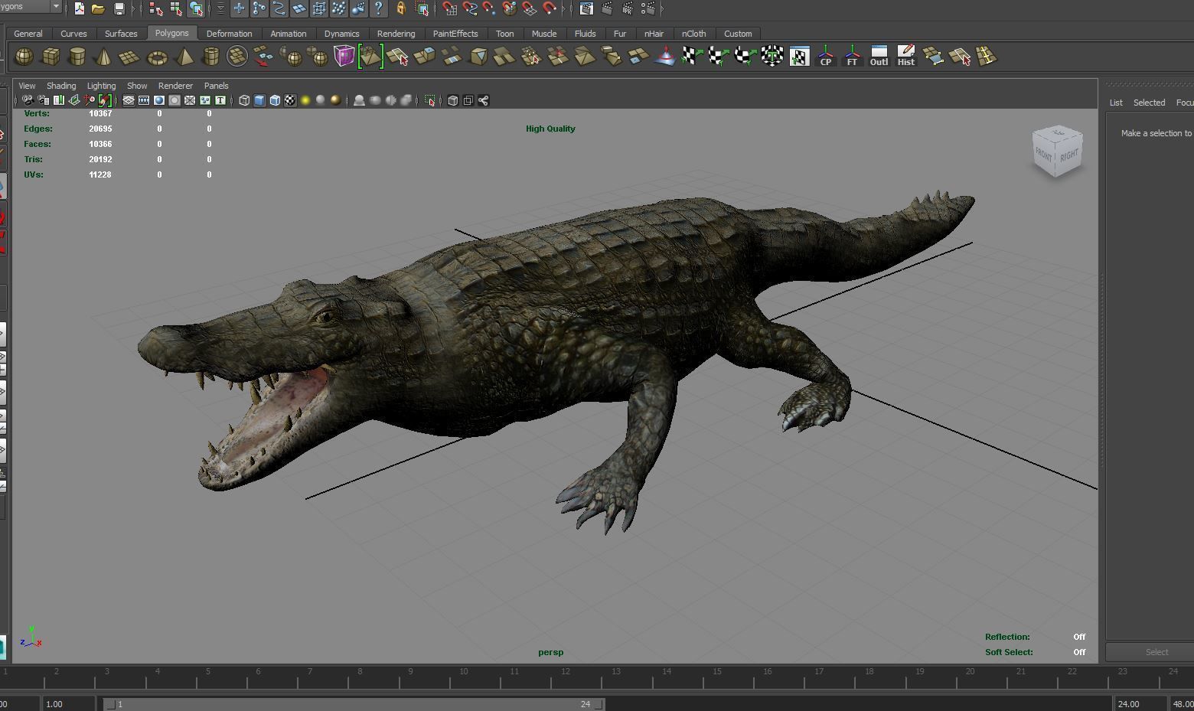Create a polygon torus from the shelf
This screenshot has height=711, width=1194.
click(157, 57)
